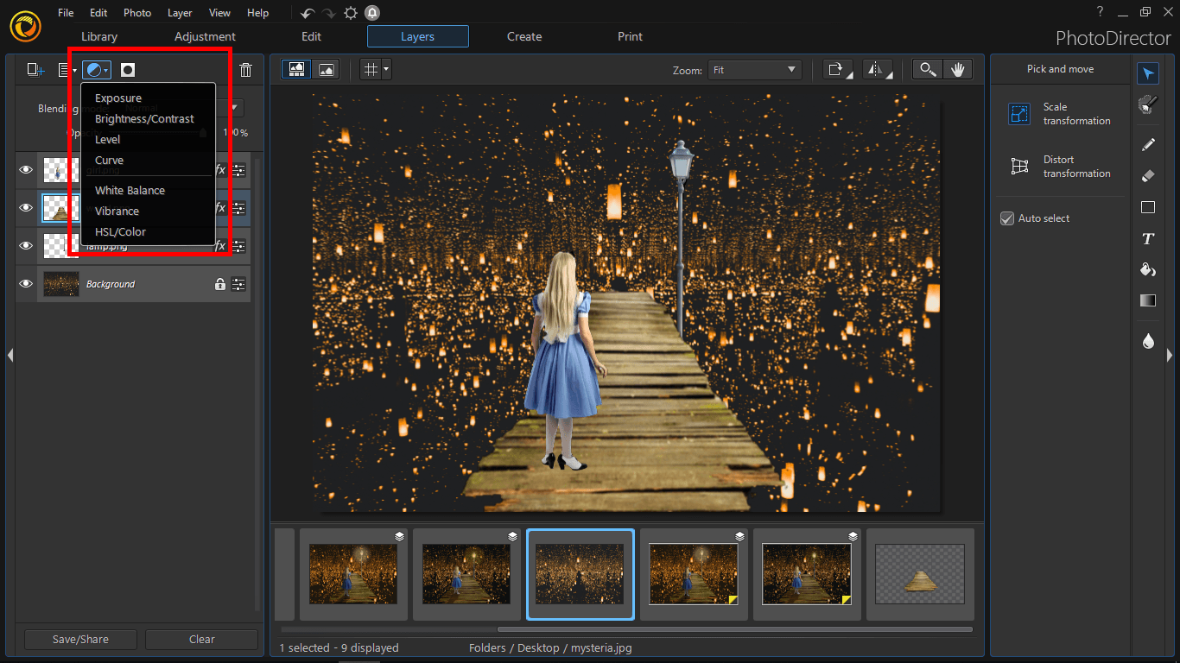Select the gradient tool

(x=1147, y=300)
